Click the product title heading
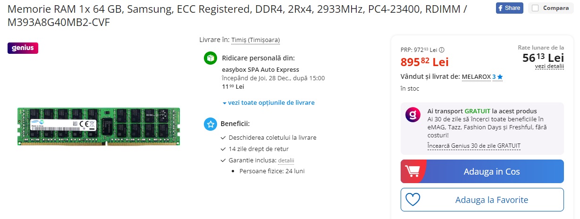The image size is (580, 219). pyautogui.click(x=238, y=15)
